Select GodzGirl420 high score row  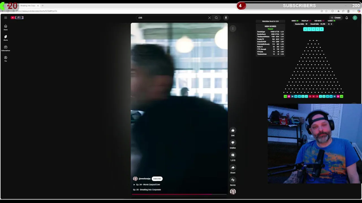click(270, 42)
